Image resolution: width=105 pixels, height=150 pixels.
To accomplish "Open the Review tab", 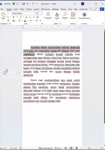I will pos(63,9).
